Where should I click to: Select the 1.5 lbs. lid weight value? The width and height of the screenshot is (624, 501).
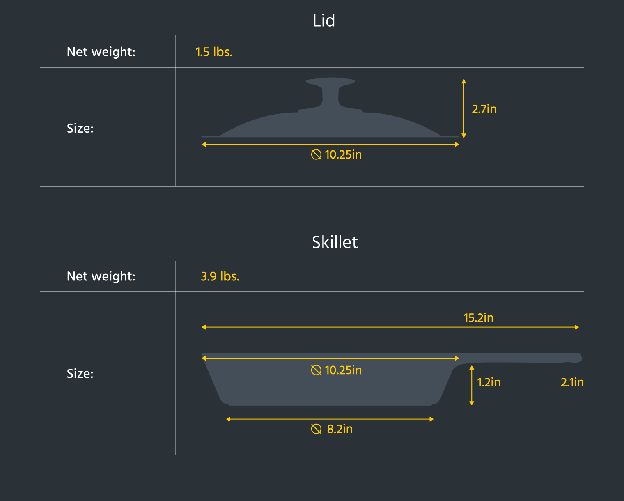tap(214, 52)
